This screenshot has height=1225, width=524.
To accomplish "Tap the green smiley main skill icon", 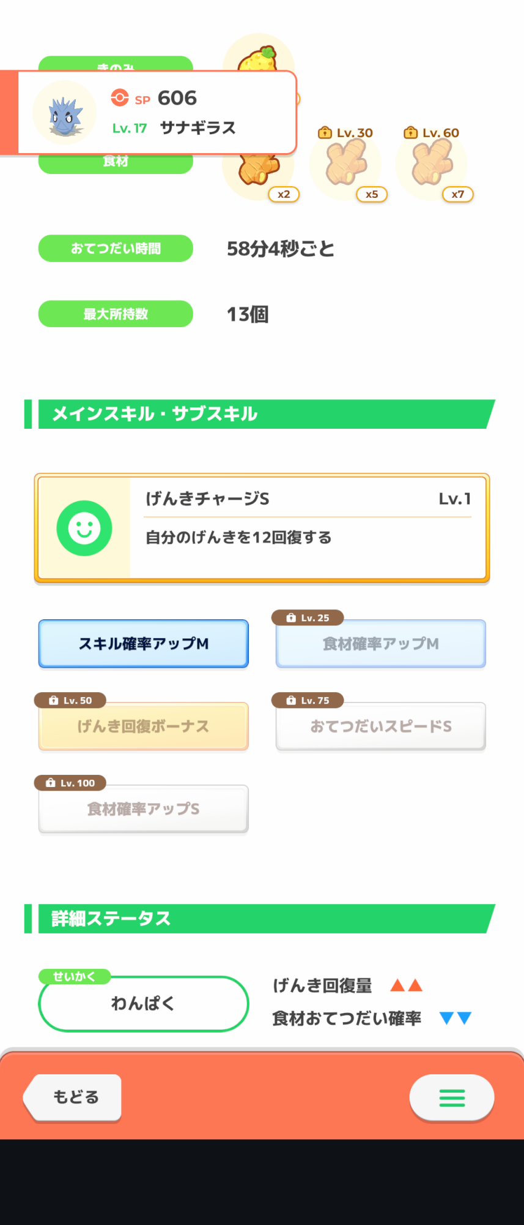I will (84, 528).
